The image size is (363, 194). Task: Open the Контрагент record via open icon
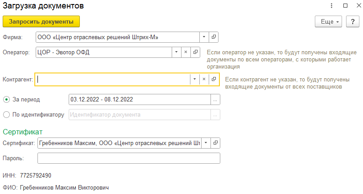214,79
